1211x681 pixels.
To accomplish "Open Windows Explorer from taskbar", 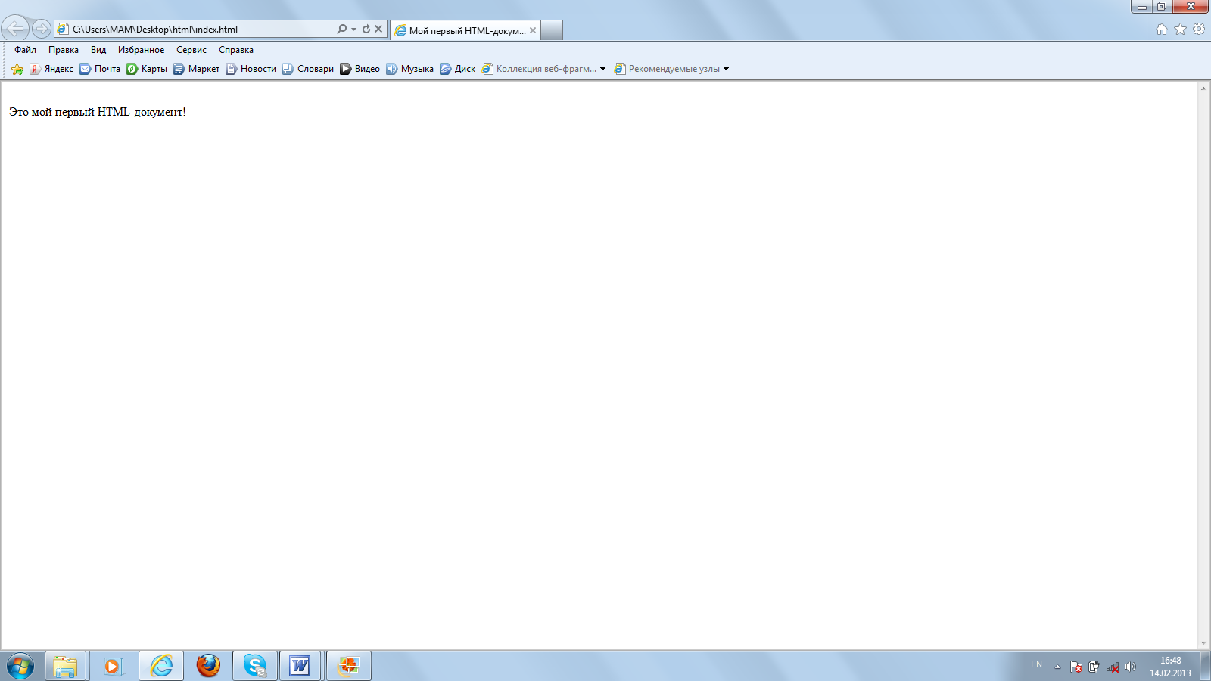I will (x=66, y=666).
